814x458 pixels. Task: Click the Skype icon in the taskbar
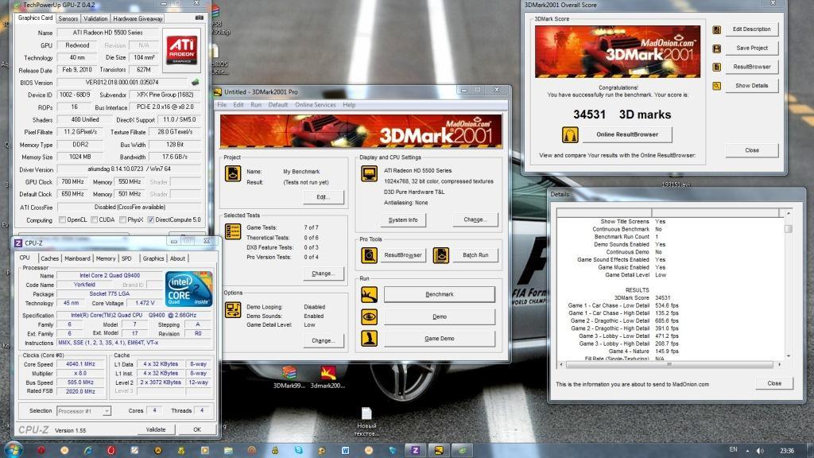pyautogui.click(x=299, y=450)
